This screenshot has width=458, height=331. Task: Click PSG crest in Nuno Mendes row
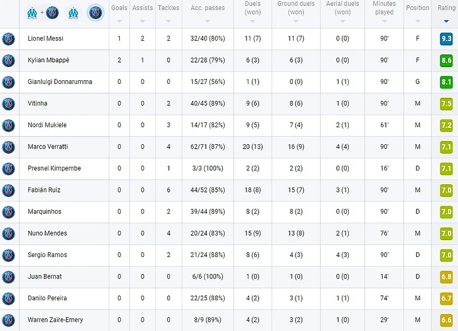(x=8, y=233)
